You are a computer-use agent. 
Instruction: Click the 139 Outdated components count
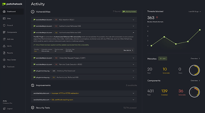click(164, 91)
